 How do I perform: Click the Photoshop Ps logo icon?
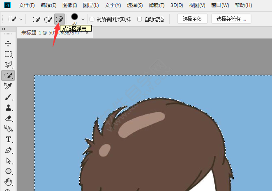(x=7, y=5)
